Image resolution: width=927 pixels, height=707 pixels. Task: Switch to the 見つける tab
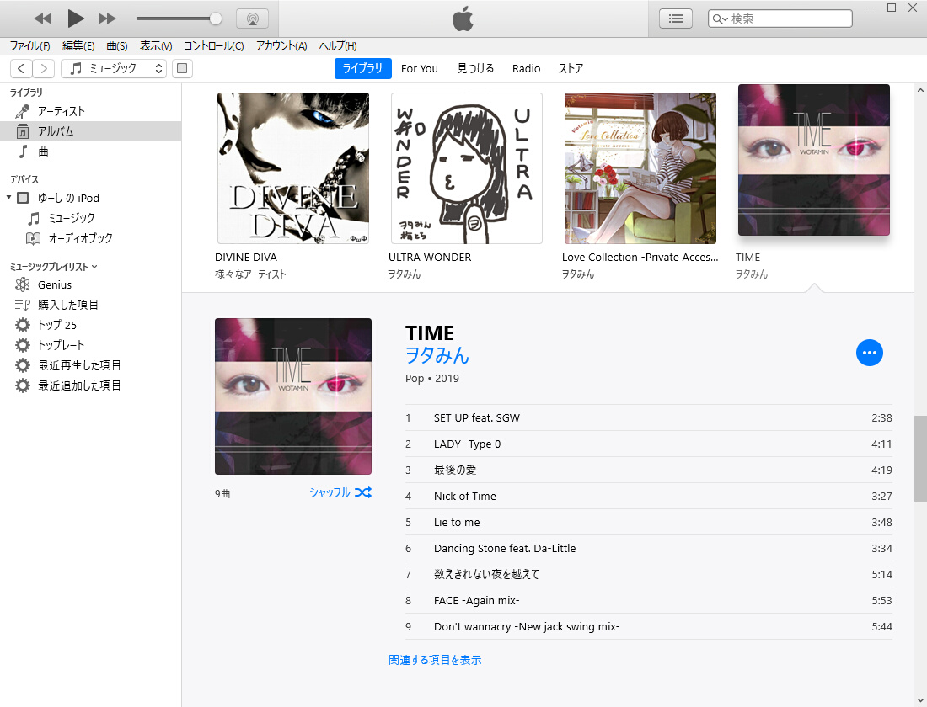tap(475, 68)
